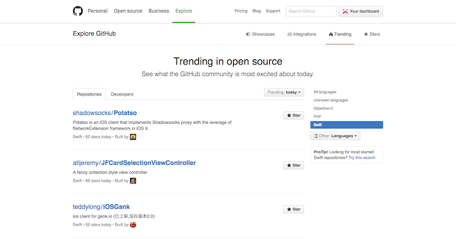The image size is (456, 239).
Task: Select the highlighted Swift filter
Action: [346, 125]
